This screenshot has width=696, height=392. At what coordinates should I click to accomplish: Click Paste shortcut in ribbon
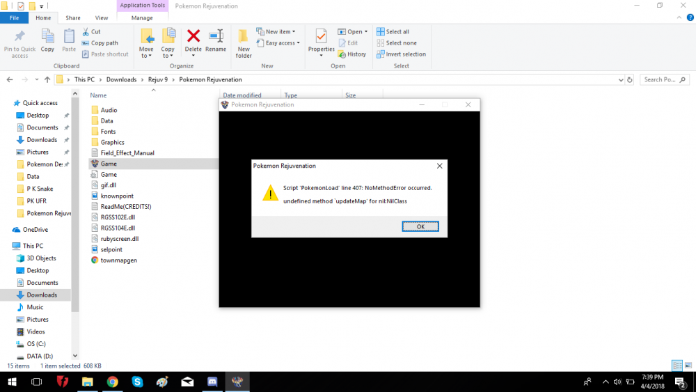pyautogui.click(x=105, y=54)
